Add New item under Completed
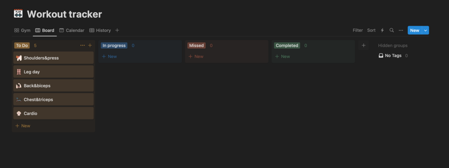Viewport: 449px width, 168px height. 283,56
